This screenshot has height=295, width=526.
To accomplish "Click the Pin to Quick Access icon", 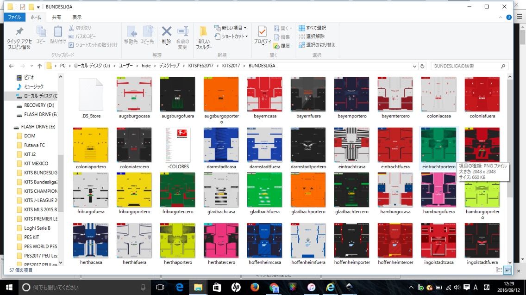I will pos(19,32).
